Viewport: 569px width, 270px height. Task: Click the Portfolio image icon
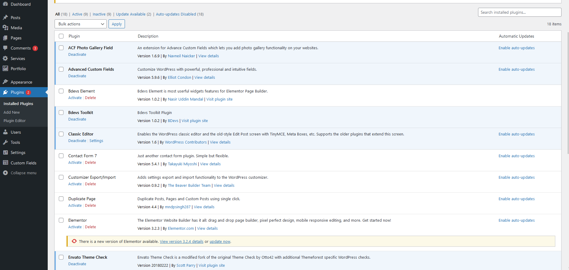pyautogui.click(x=5, y=69)
